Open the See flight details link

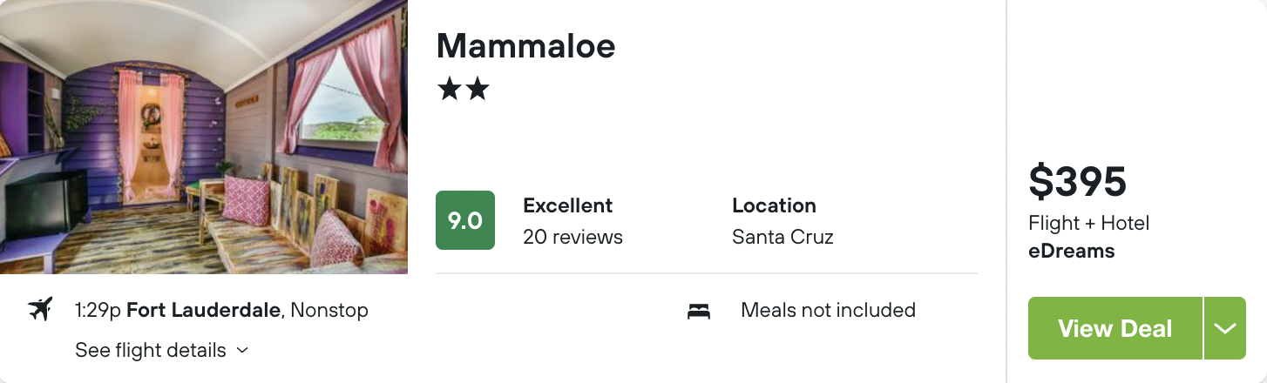coord(151,350)
